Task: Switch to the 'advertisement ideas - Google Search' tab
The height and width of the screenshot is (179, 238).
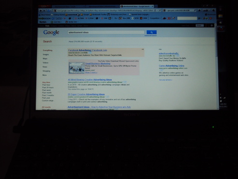Action: point(137,6)
